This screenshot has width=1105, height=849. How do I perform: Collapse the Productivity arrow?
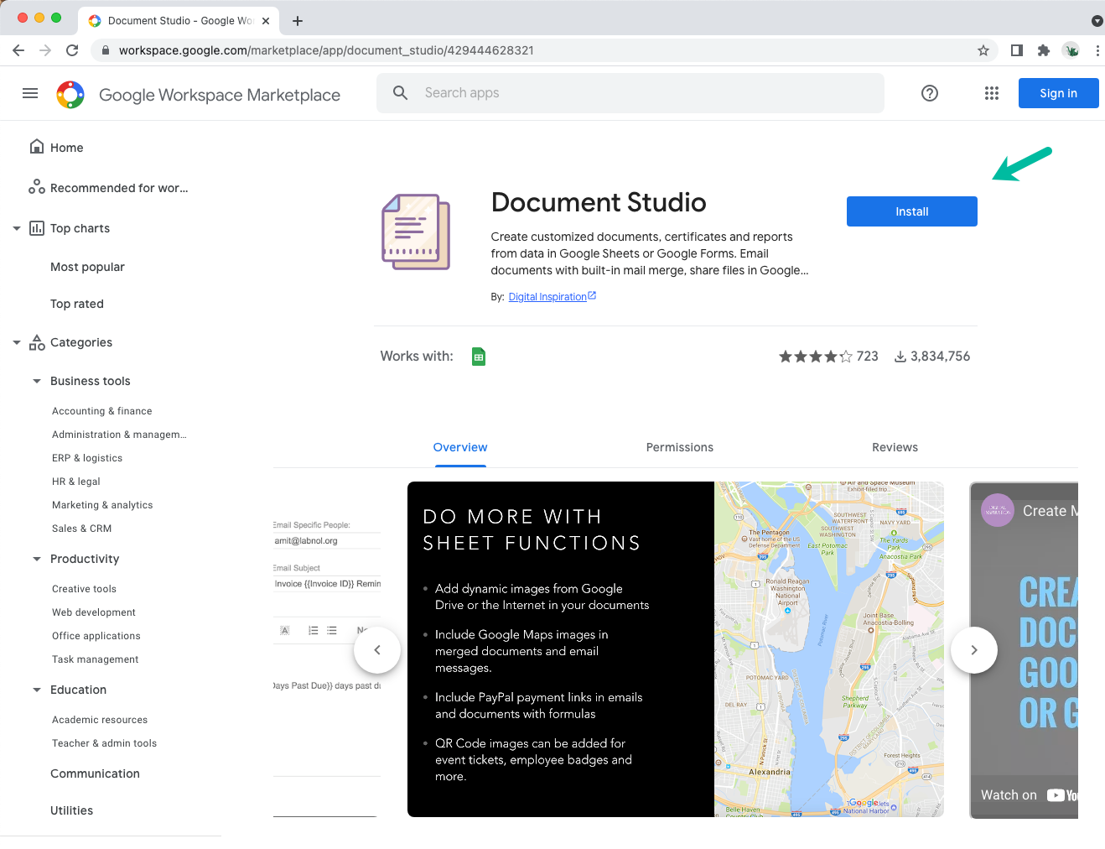pos(37,559)
